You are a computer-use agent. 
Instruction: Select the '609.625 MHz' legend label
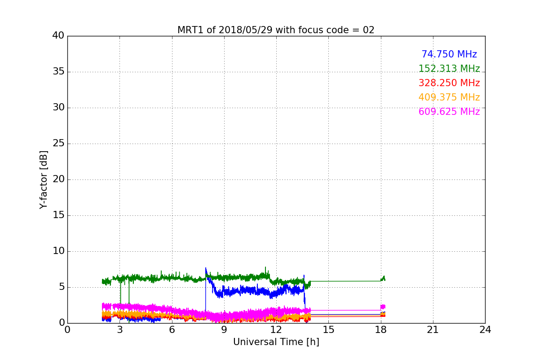pyautogui.click(x=449, y=112)
